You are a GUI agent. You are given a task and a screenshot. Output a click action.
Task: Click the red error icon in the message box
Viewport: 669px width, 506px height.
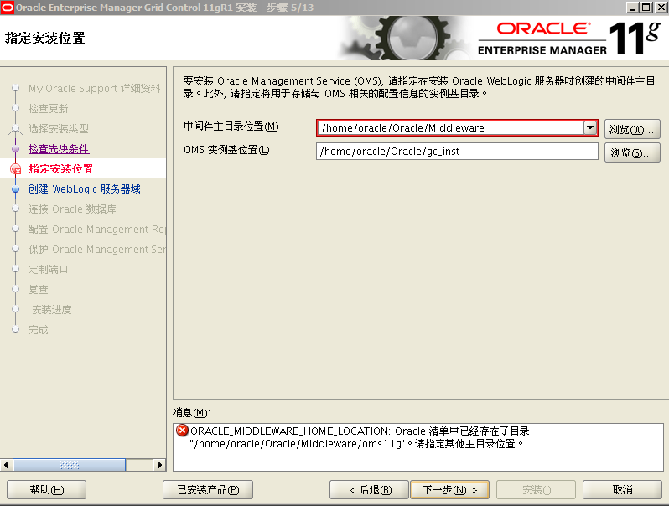(182, 431)
